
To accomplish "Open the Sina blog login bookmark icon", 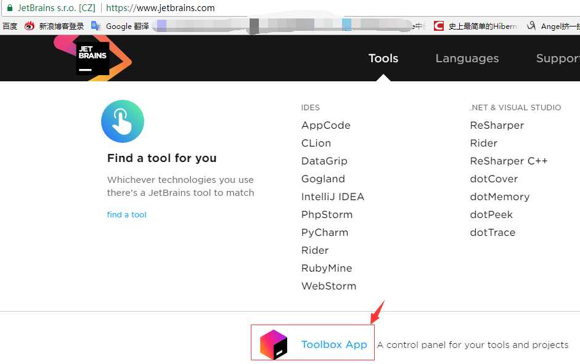I will pyautogui.click(x=30, y=26).
